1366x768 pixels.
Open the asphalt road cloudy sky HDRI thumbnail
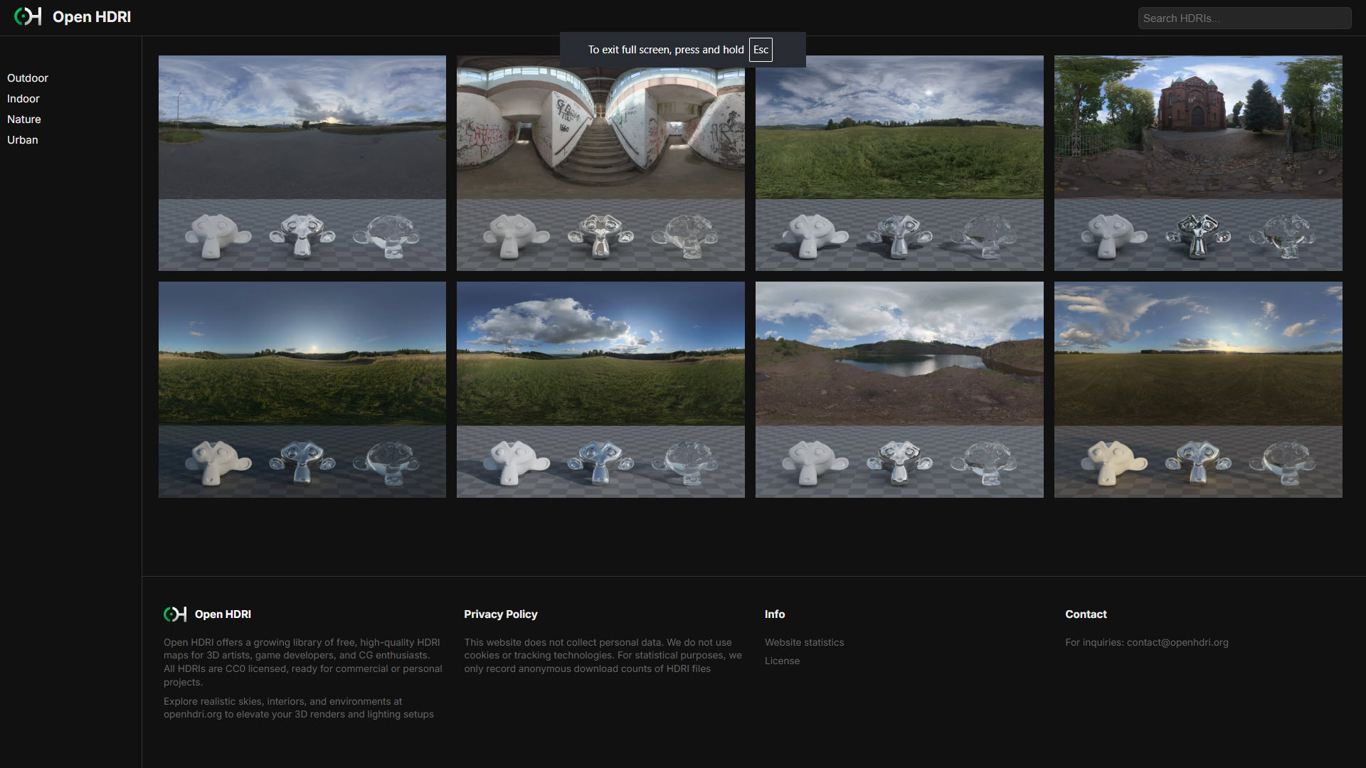pos(302,164)
